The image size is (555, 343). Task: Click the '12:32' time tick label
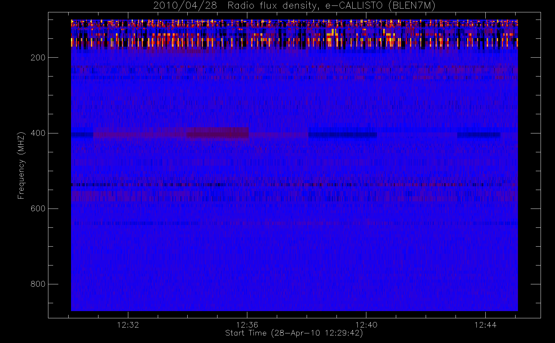(x=128, y=325)
